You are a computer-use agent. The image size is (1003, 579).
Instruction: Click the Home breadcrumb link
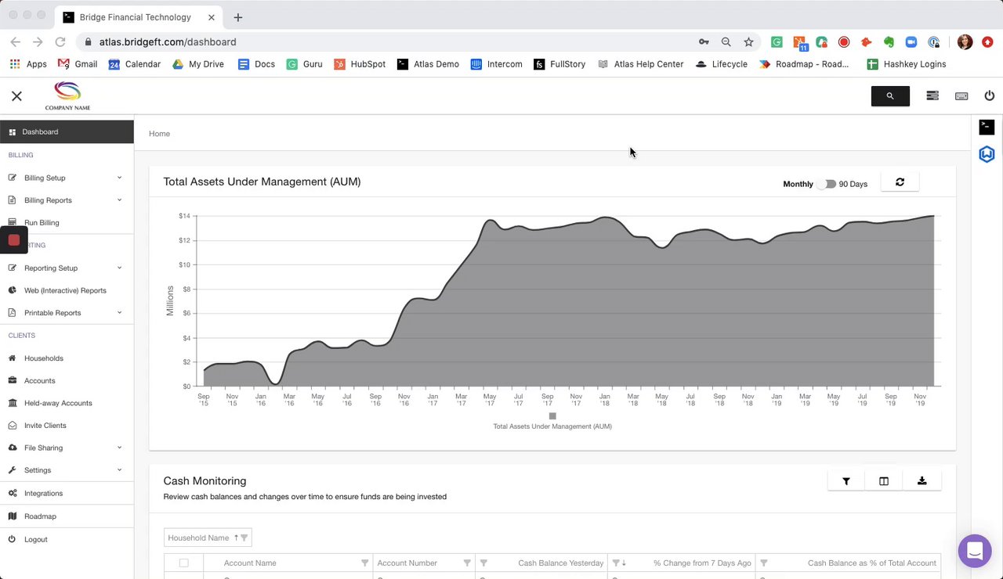point(159,134)
